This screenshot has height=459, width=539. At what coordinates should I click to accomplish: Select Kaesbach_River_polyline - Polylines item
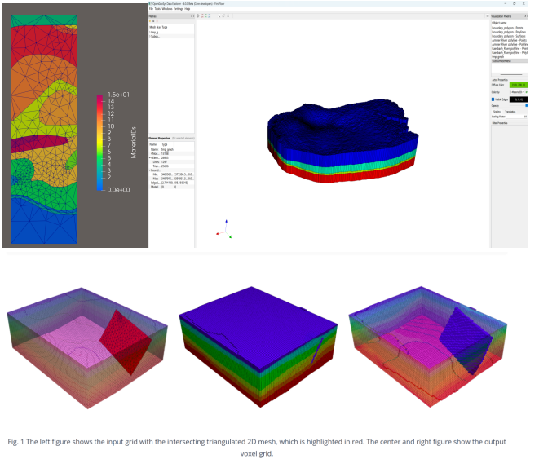[510, 53]
